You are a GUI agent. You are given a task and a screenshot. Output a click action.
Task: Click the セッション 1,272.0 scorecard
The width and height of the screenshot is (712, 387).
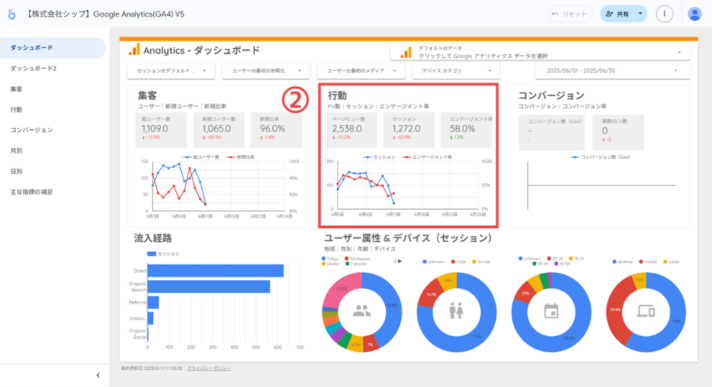point(409,129)
